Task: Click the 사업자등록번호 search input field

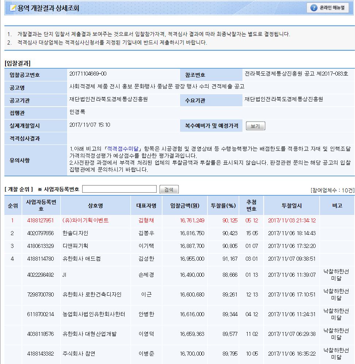Action: [119, 189]
